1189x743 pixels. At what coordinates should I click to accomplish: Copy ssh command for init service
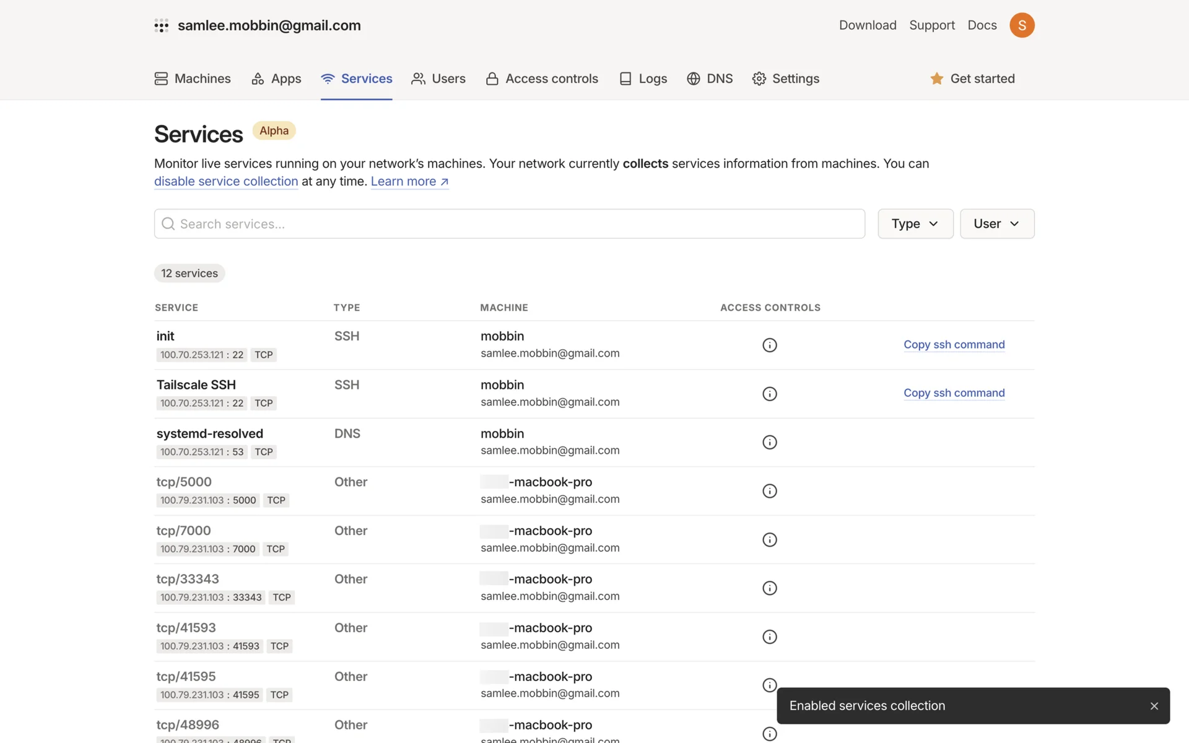(x=954, y=344)
